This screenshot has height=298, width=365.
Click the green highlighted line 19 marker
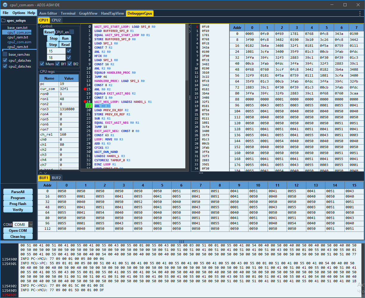coord(88,106)
